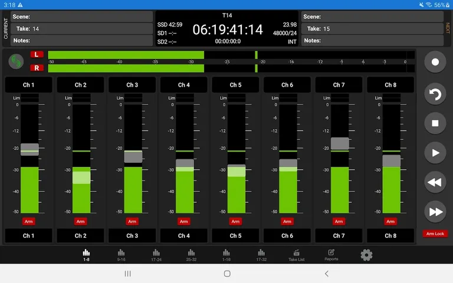This screenshot has height=283, width=453.
Task: Tap the top Ch 5 name label
Action: pos(235,85)
